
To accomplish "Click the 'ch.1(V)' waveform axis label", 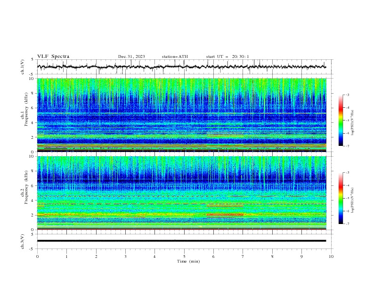I will click(23, 67).
